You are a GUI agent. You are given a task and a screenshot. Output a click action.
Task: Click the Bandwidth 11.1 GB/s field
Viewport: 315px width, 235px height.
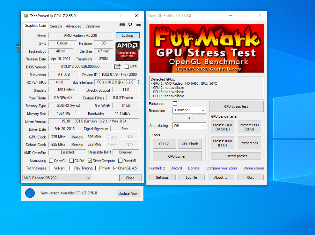122,114
